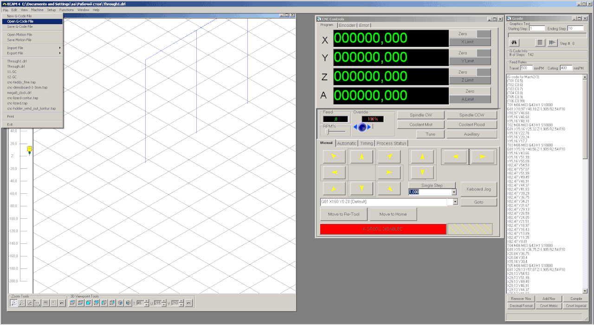594x325 pixels.
Task: Open recent file cnc-teddy_fine.tap
Action: pyautogui.click(x=32, y=82)
